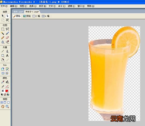Image resolution: width=145 pixels, height=126 pixels.
Task: Swap stroke and fill colors
Action: 8,95
